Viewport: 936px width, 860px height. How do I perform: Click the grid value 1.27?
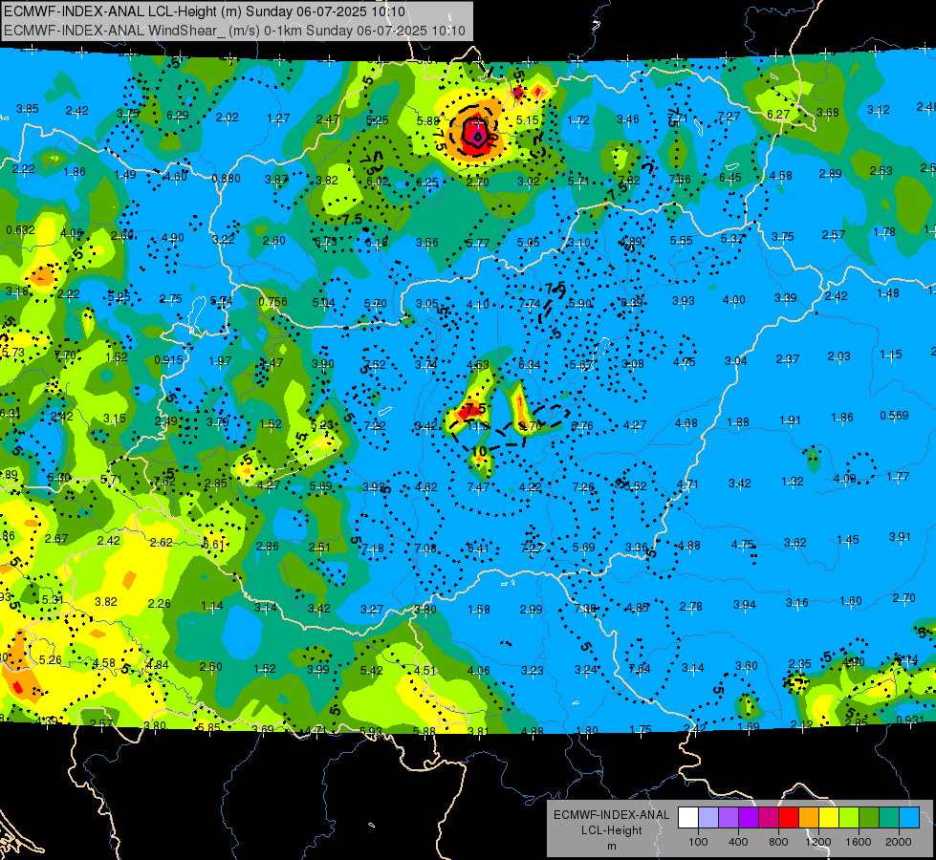(279, 118)
